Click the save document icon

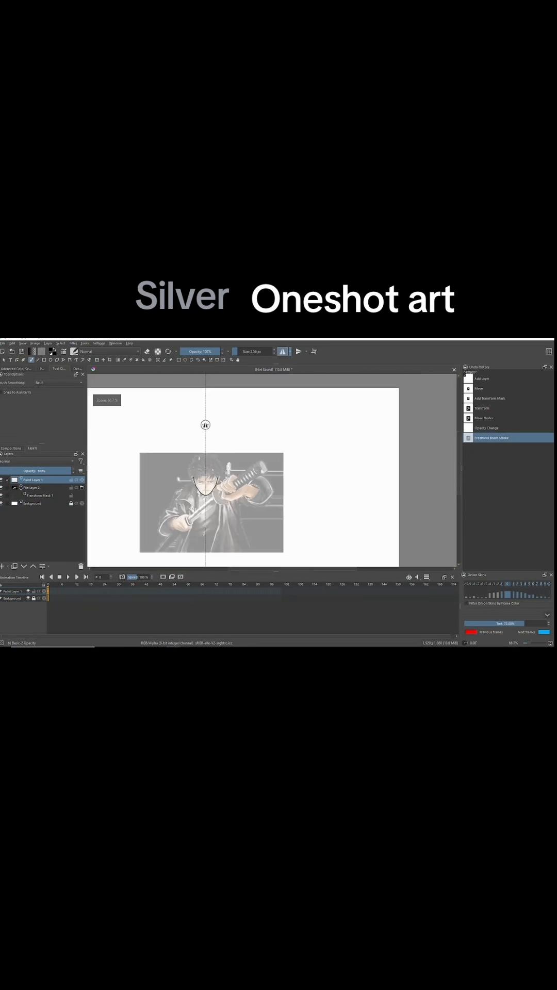(22, 351)
